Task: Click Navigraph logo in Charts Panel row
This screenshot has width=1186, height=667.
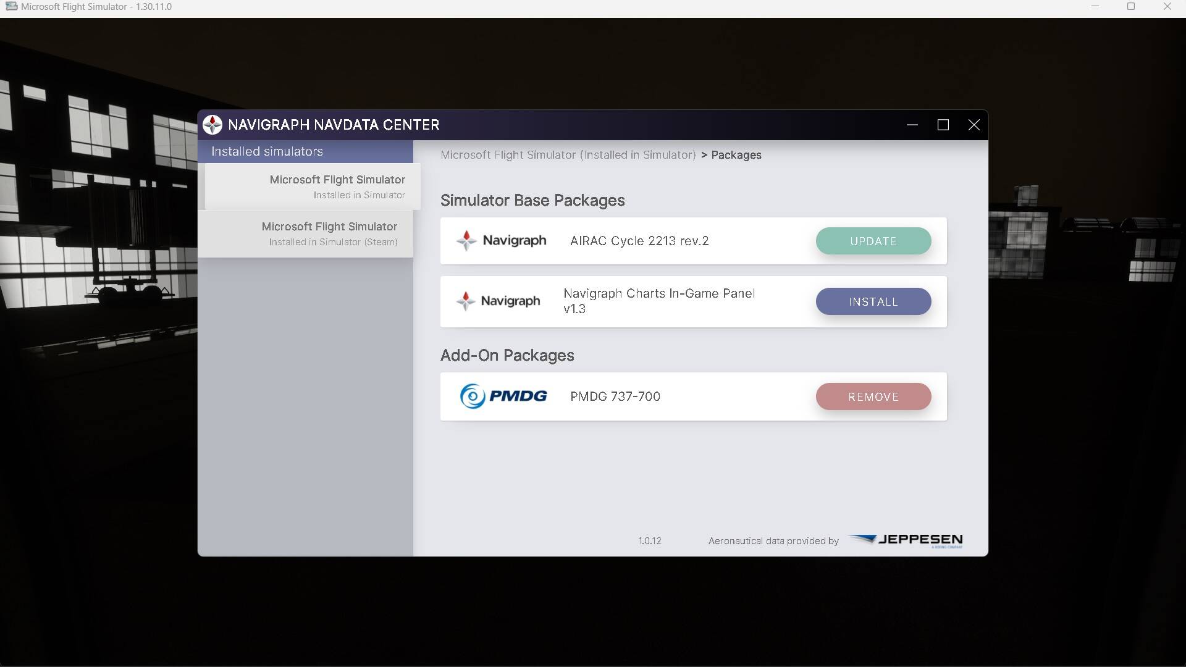Action: pos(498,301)
